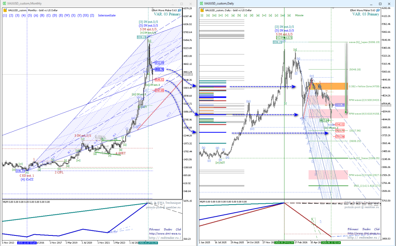The width and height of the screenshot is (396, 246).
Task: Choose wave label [c] in Daily chart
Action: (x=245, y=15)
